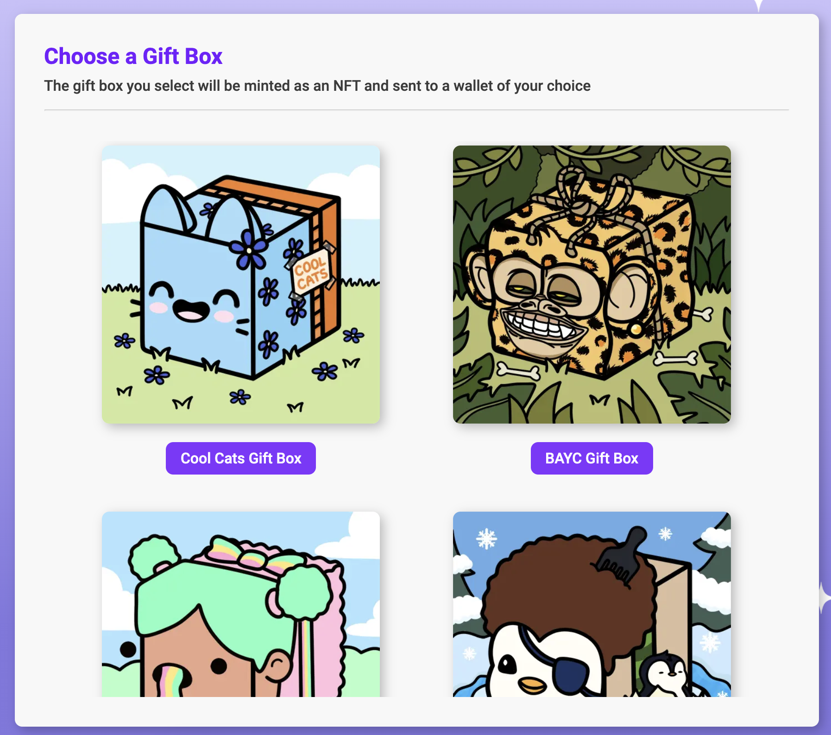The height and width of the screenshot is (735, 831).
Task: Select the pastel rainbow bow on pink box
Action: click(252, 554)
